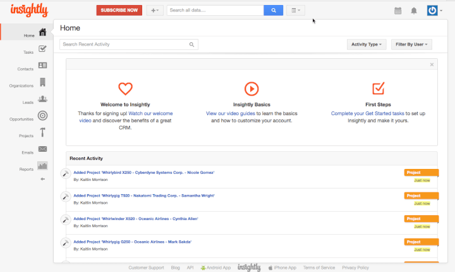Image resolution: width=455 pixels, height=272 pixels.
Task: Open the 'view our video guides' link
Action: click(230, 113)
